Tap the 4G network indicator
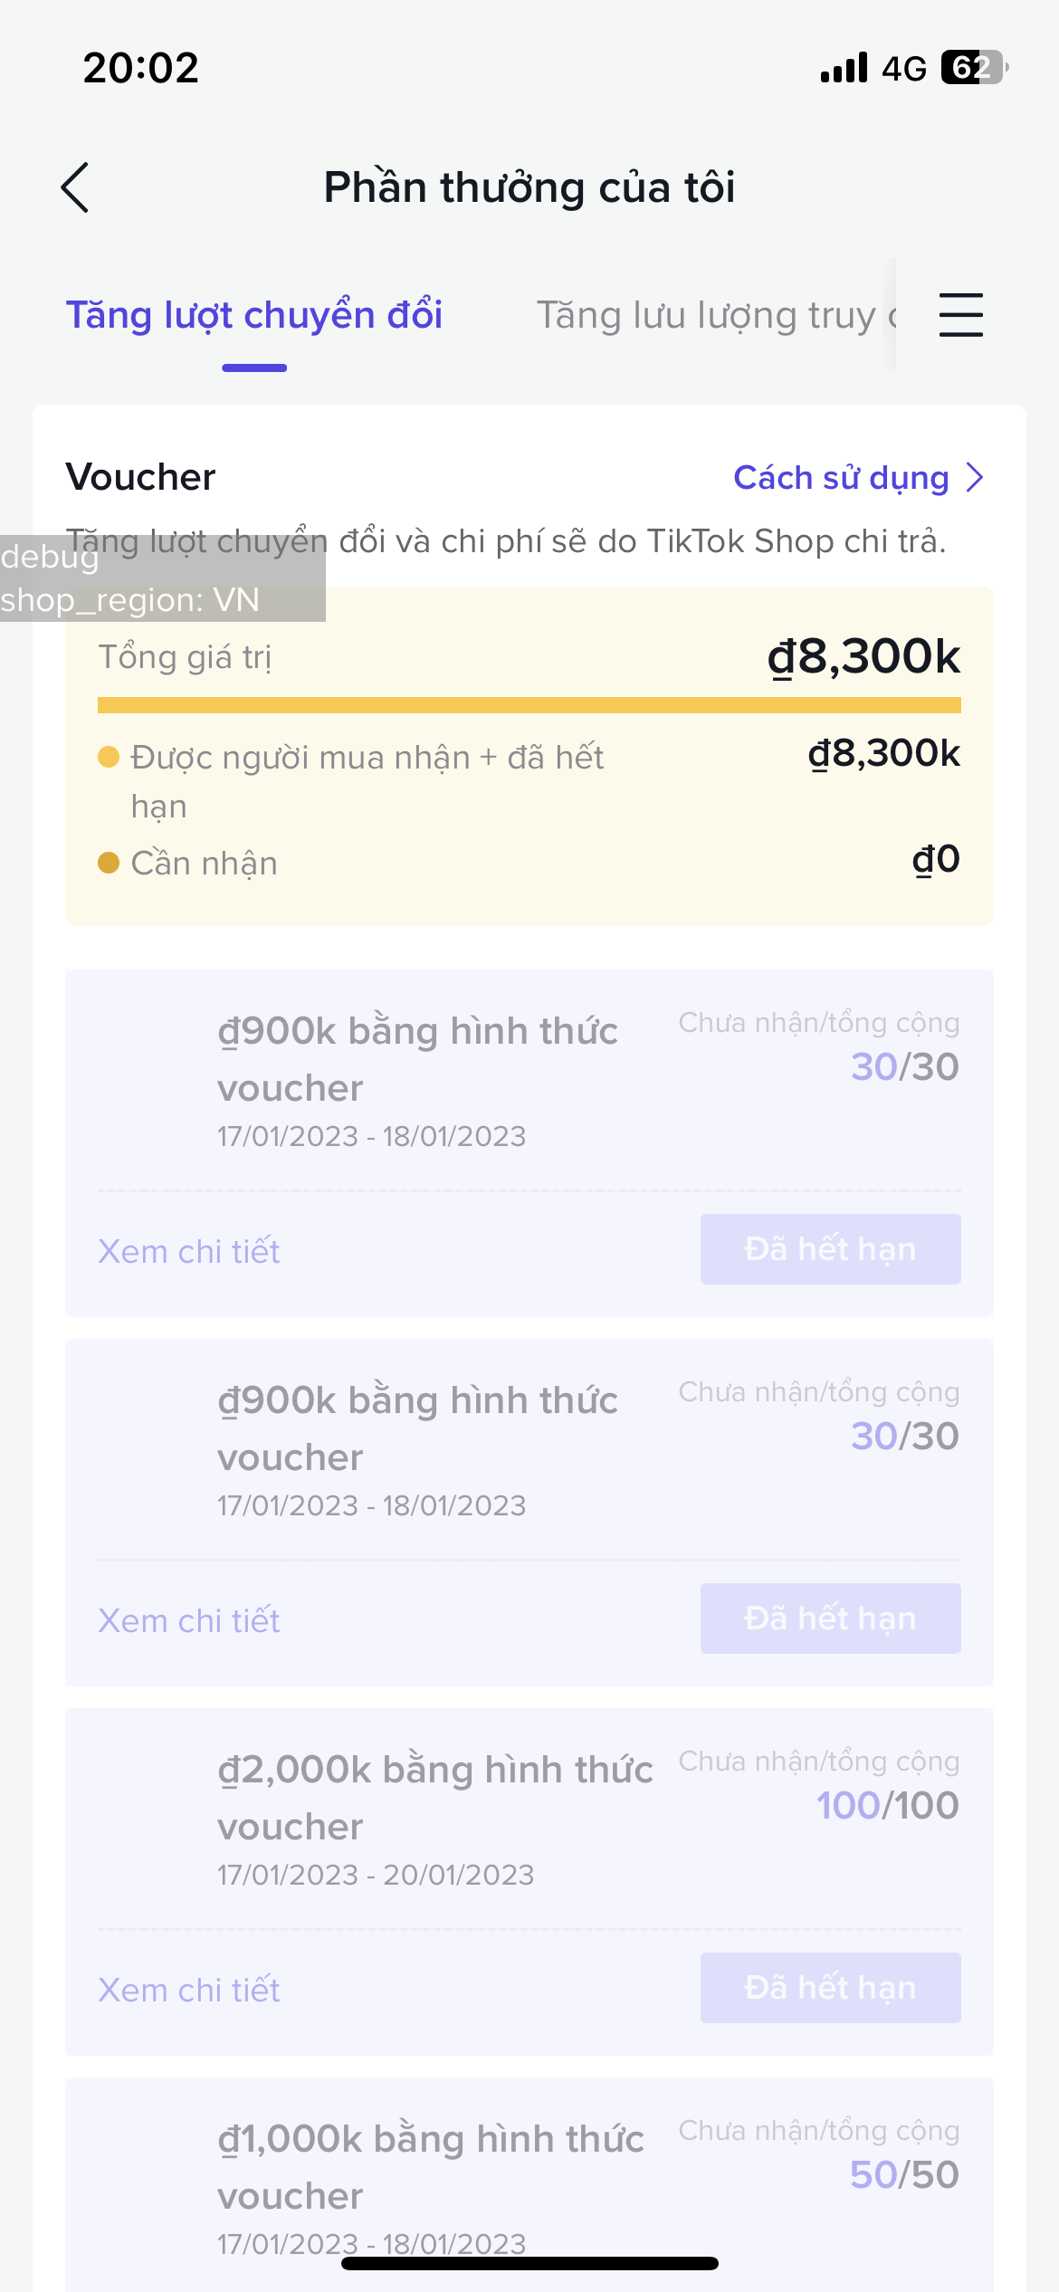 tap(904, 69)
